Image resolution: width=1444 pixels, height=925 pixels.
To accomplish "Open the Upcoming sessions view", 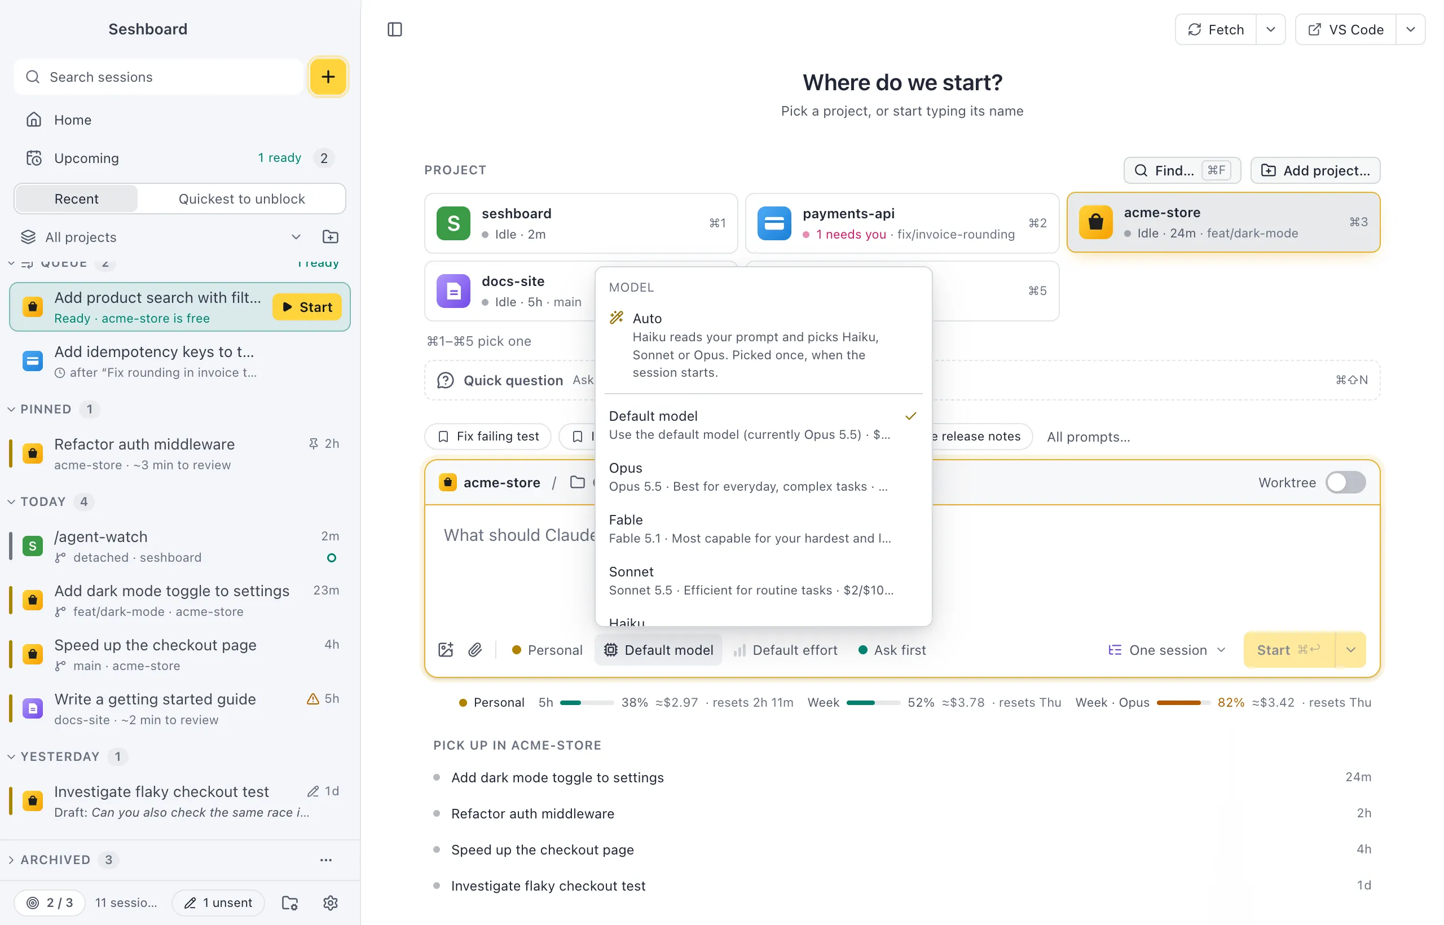I will click(180, 158).
